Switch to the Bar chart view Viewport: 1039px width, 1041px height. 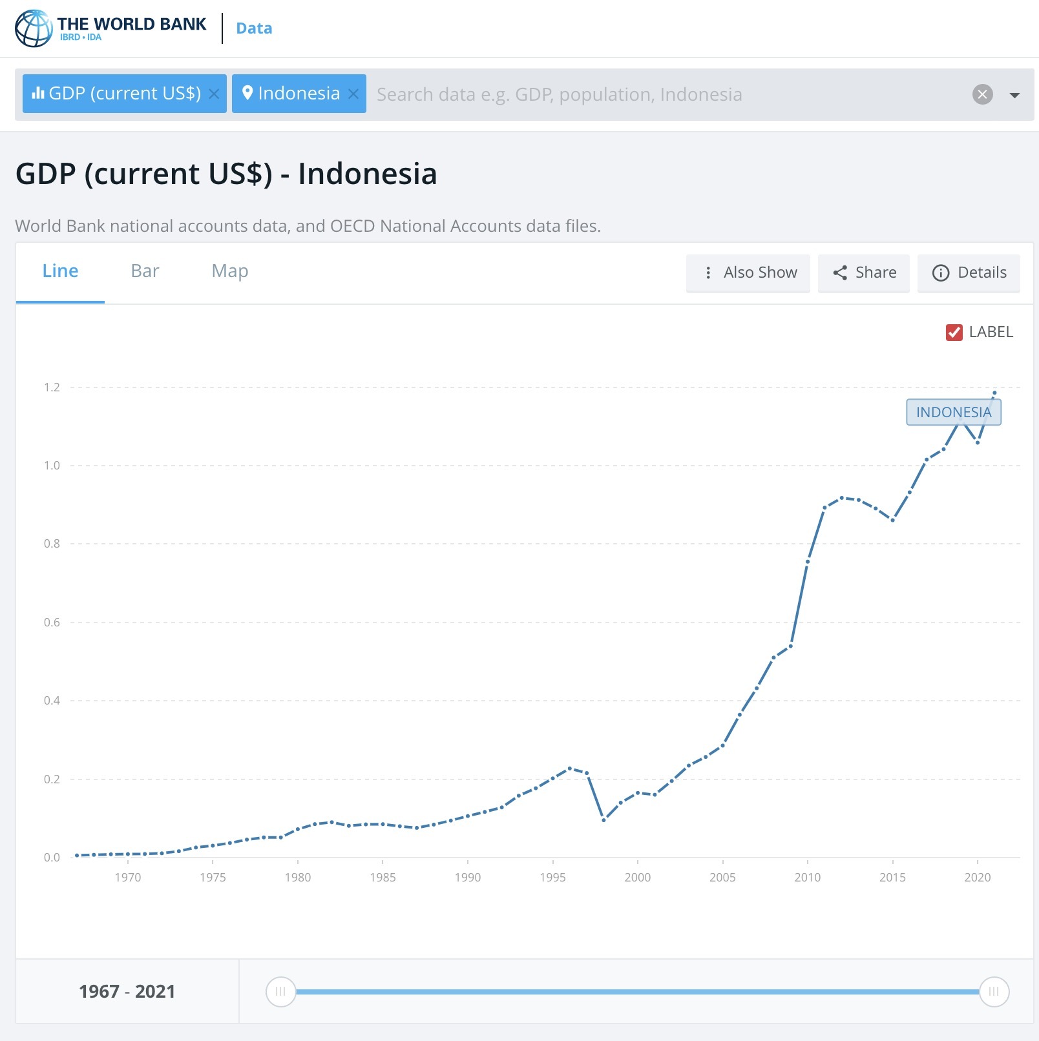[x=145, y=271]
